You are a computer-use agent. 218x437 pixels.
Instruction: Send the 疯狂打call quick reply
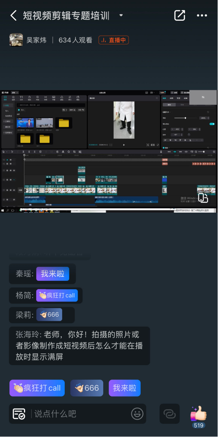pyautogui.click(x=37, y=388)
